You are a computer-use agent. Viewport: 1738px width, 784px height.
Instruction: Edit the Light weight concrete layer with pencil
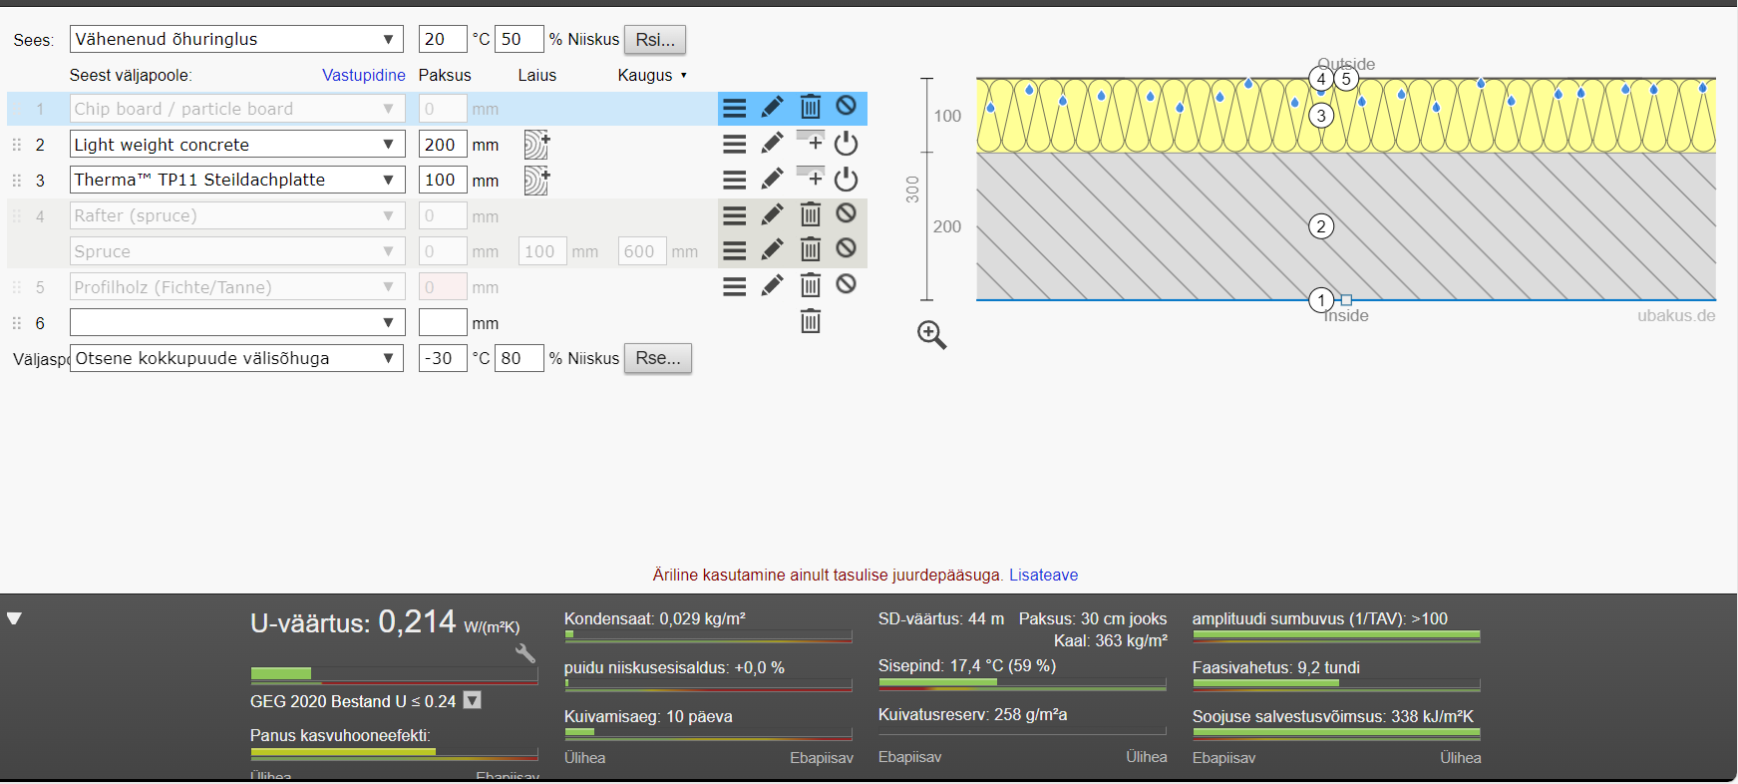772,144
